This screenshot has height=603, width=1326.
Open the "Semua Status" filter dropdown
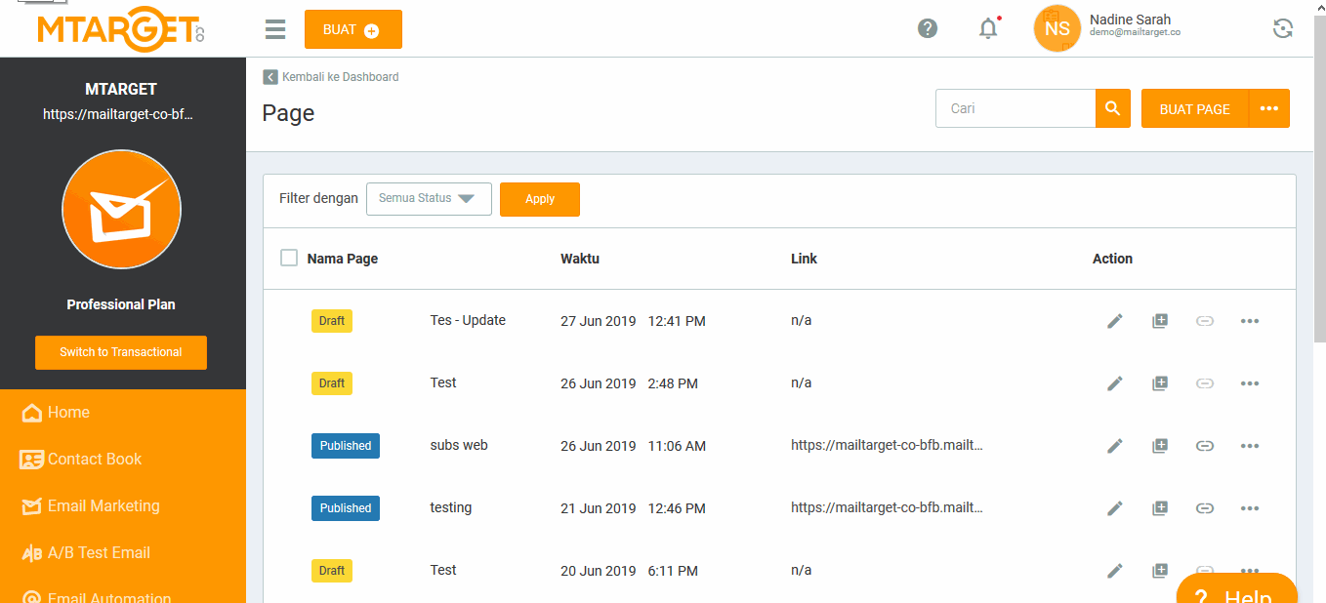tap(429, 198)
